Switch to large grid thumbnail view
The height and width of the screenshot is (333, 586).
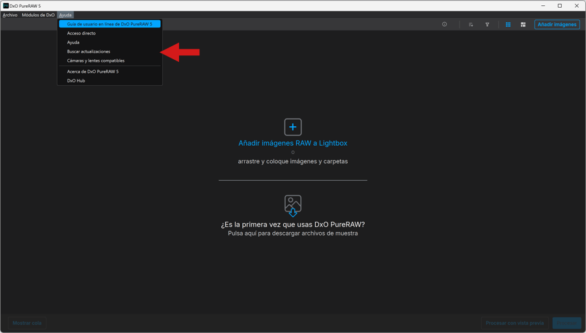click(523, 25)
